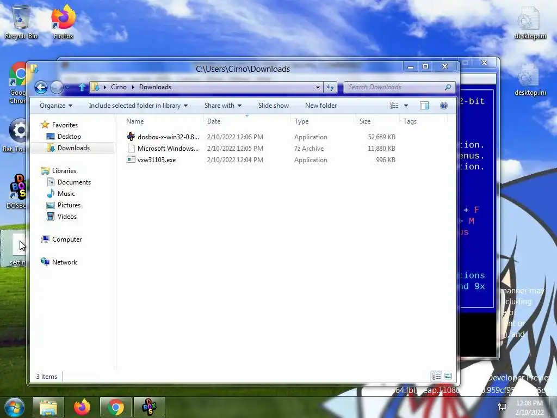Select Downloads in navigation pane
The width and height of the screenshot is (557, 418).
pos(73,148)
